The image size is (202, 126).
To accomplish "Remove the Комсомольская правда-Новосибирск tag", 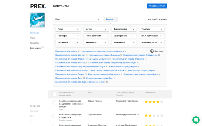I will (x=159, y=74).
